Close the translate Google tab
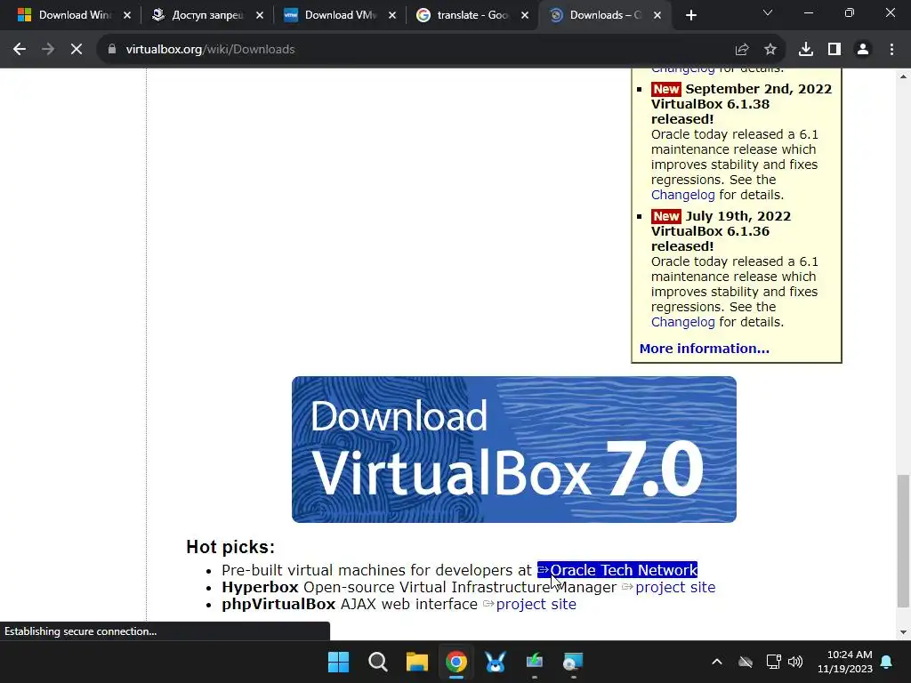911x683 pixels. [x=525, y=15]
